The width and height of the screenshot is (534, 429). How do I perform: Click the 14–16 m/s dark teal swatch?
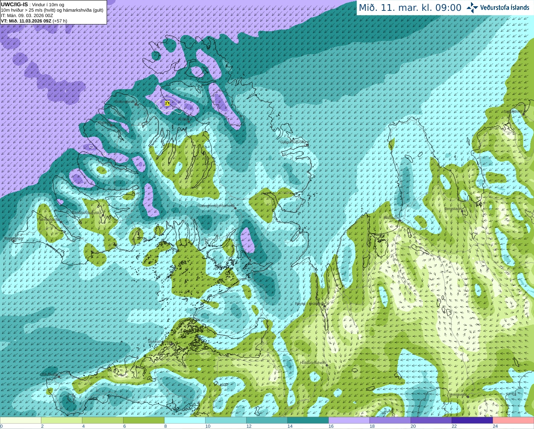click(308, 420)
